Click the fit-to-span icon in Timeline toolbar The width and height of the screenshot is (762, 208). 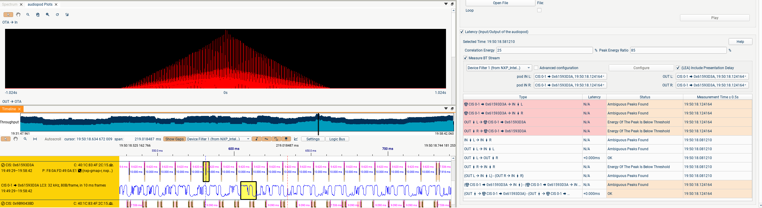pos(35,139)
